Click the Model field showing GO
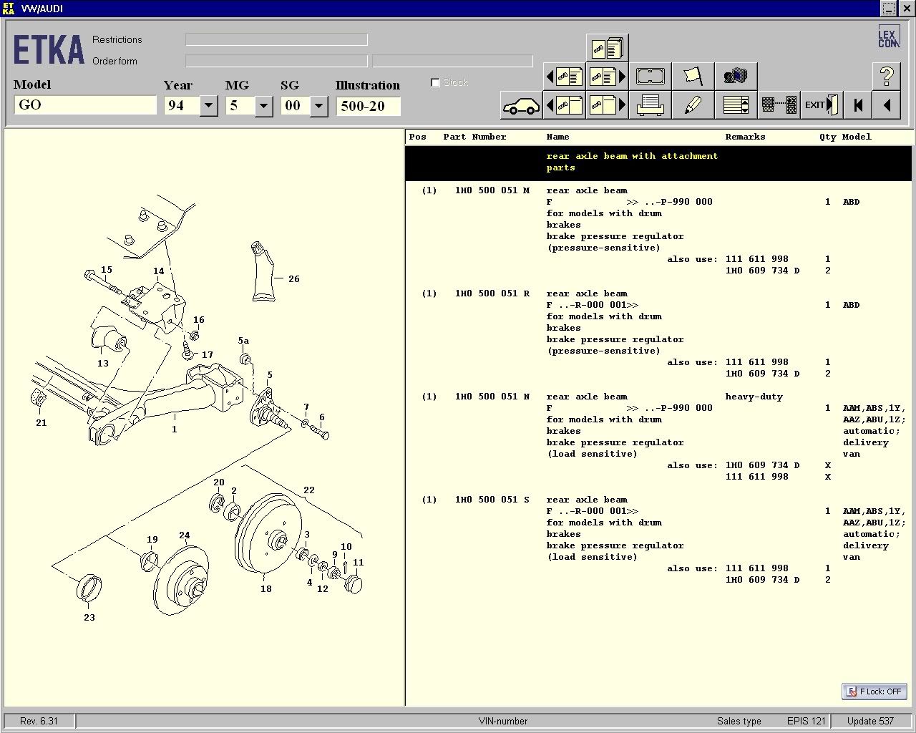The height and width of the screenshot is (733, 916). tap(85, 105)
